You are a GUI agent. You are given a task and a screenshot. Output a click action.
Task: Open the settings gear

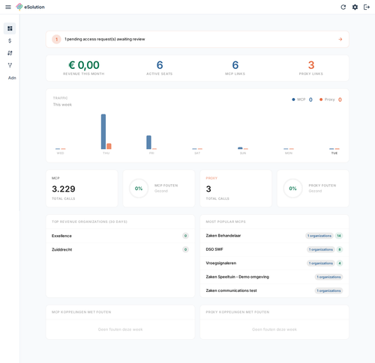coord(355,7)
